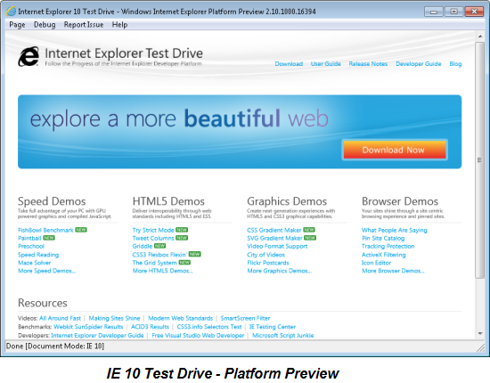Click the scrollbar up arrow

[x=480, y=37]
